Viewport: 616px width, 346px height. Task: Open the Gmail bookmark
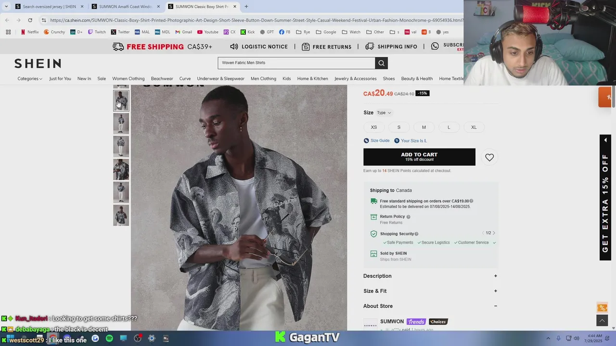tap(183, 32)
